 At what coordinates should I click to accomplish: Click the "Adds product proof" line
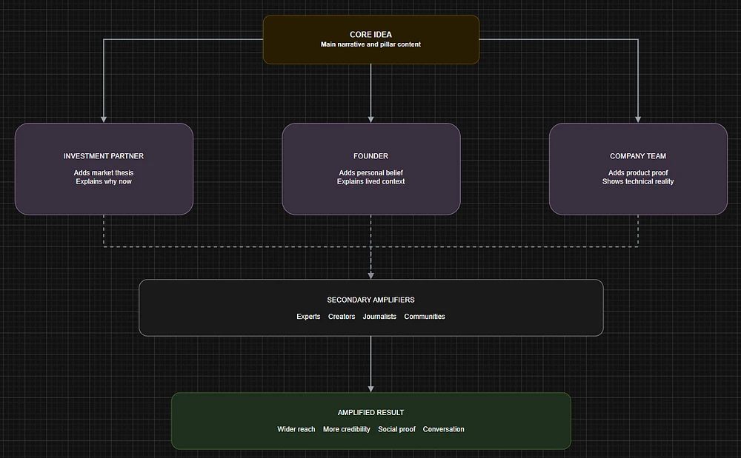(x=638, y=173)
